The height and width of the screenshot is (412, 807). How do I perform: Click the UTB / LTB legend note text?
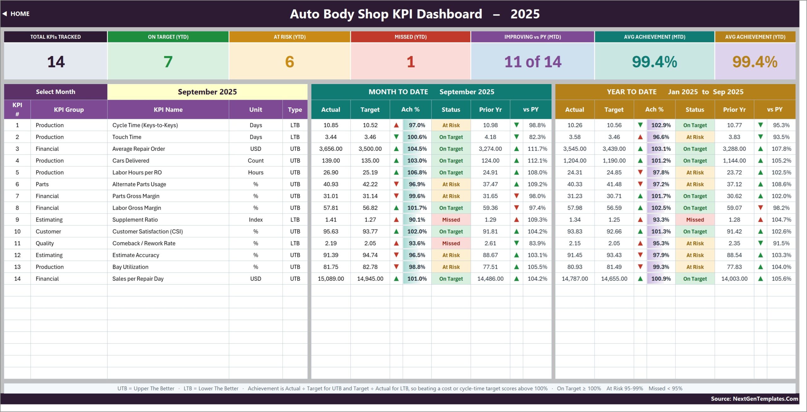tap(400, 388)
